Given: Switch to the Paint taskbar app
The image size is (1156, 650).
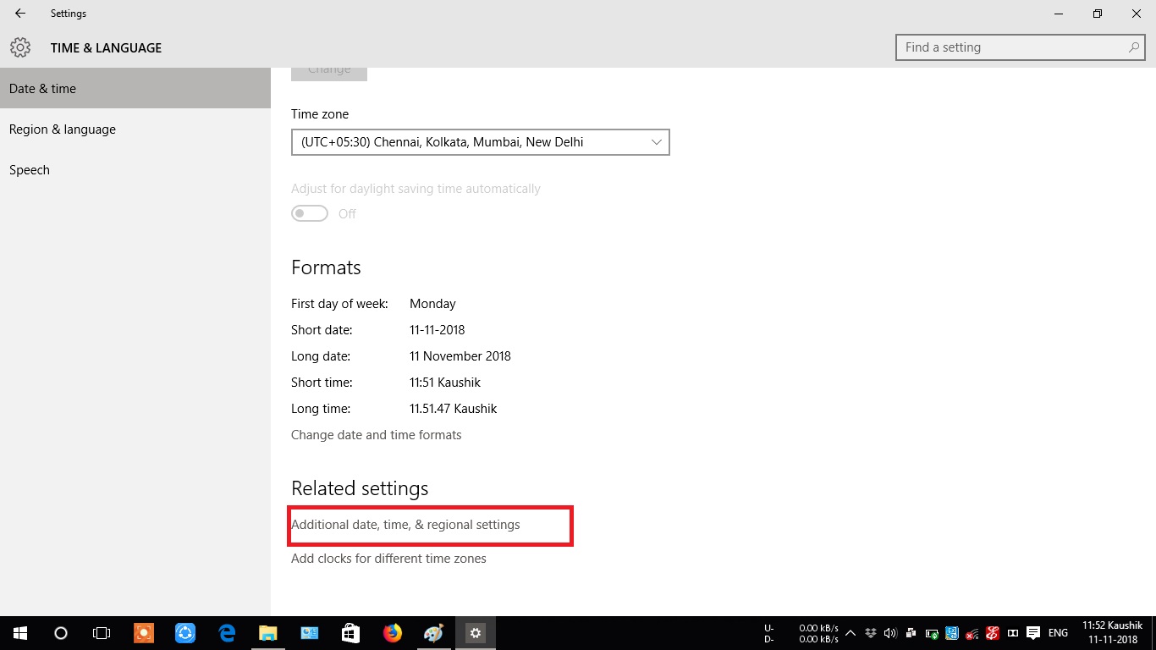Looking at the screenshot, I should pos(433,633).
